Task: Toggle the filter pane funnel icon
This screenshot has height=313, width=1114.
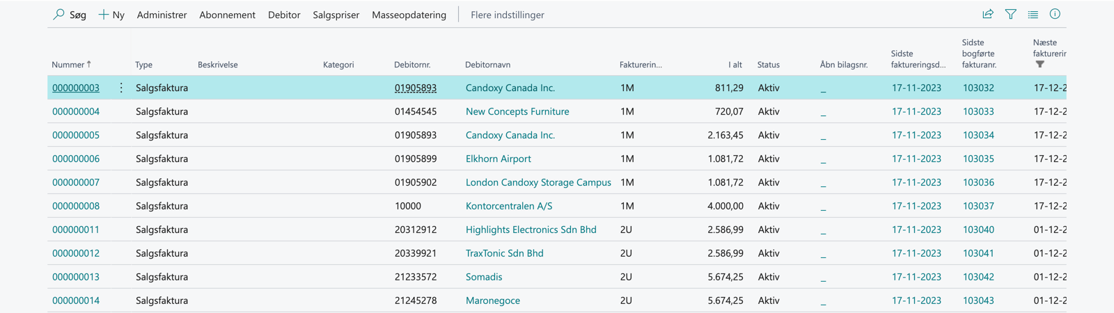Action: (x=1010, y=14)
